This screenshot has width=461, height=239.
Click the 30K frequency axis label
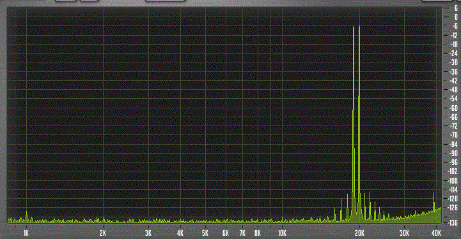coord(404,233)
